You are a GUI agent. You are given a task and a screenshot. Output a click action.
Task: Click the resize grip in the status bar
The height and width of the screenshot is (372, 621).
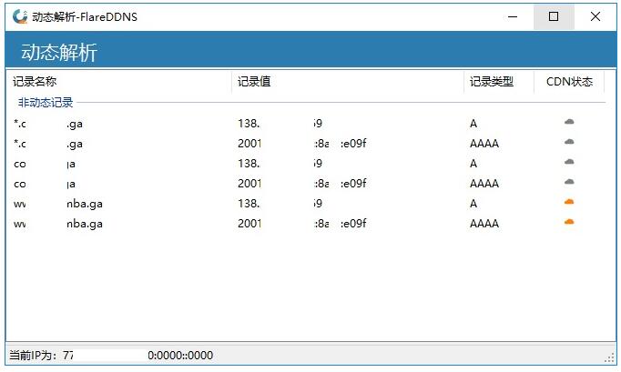(609, 357)
